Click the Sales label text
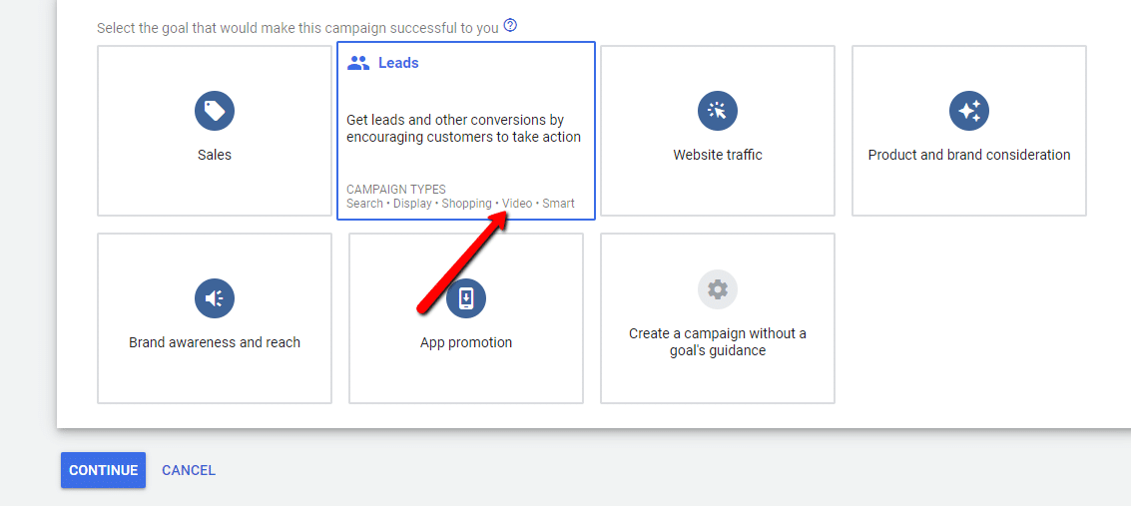Screen dimensions: 1131x506 [215, 155]
